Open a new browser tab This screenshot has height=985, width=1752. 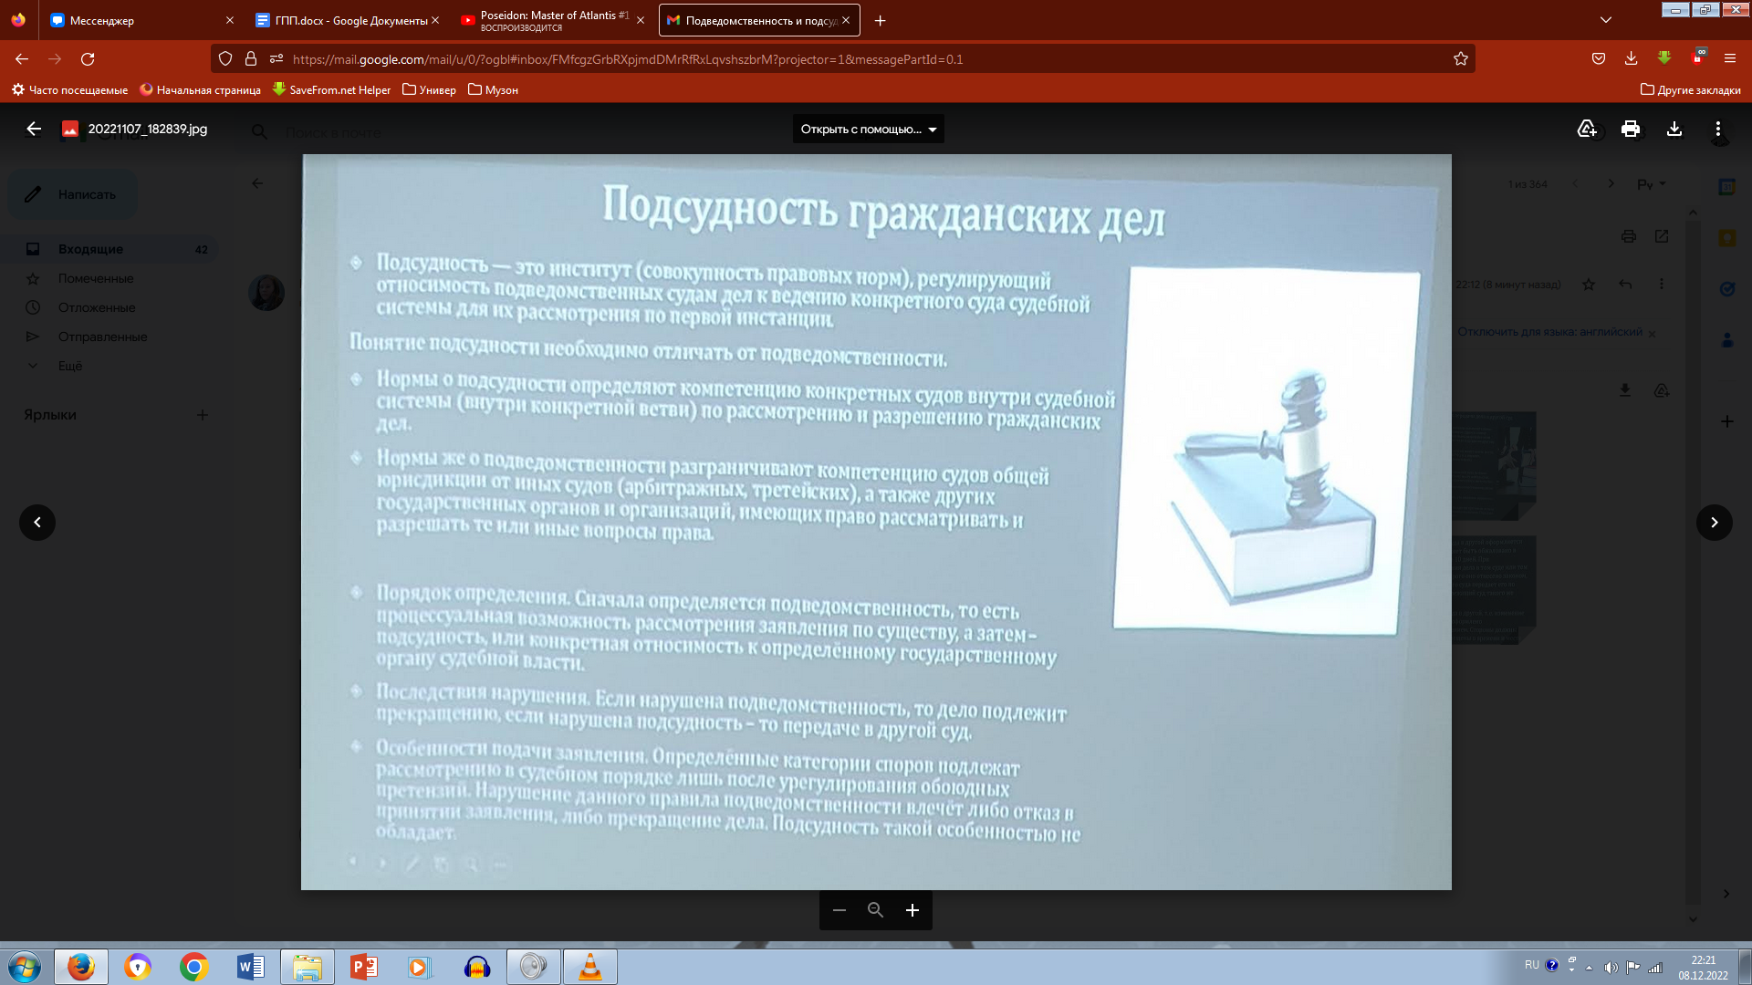pos(880,20)
